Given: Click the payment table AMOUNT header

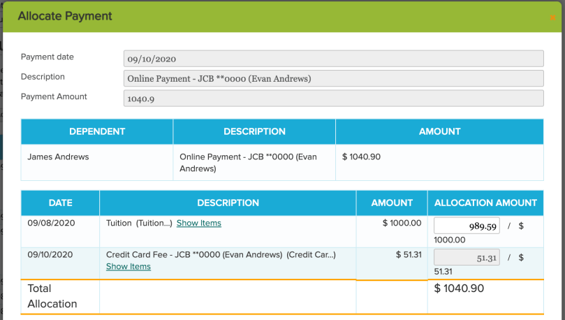Looking at the screenshot, I should pyautogui.click(x=439, y=131).
